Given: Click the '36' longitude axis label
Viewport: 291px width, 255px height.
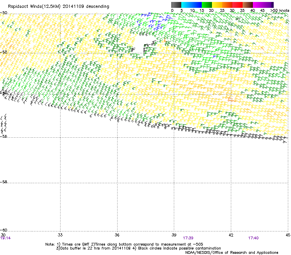Looking at the screenshot, I should (117, 235).
